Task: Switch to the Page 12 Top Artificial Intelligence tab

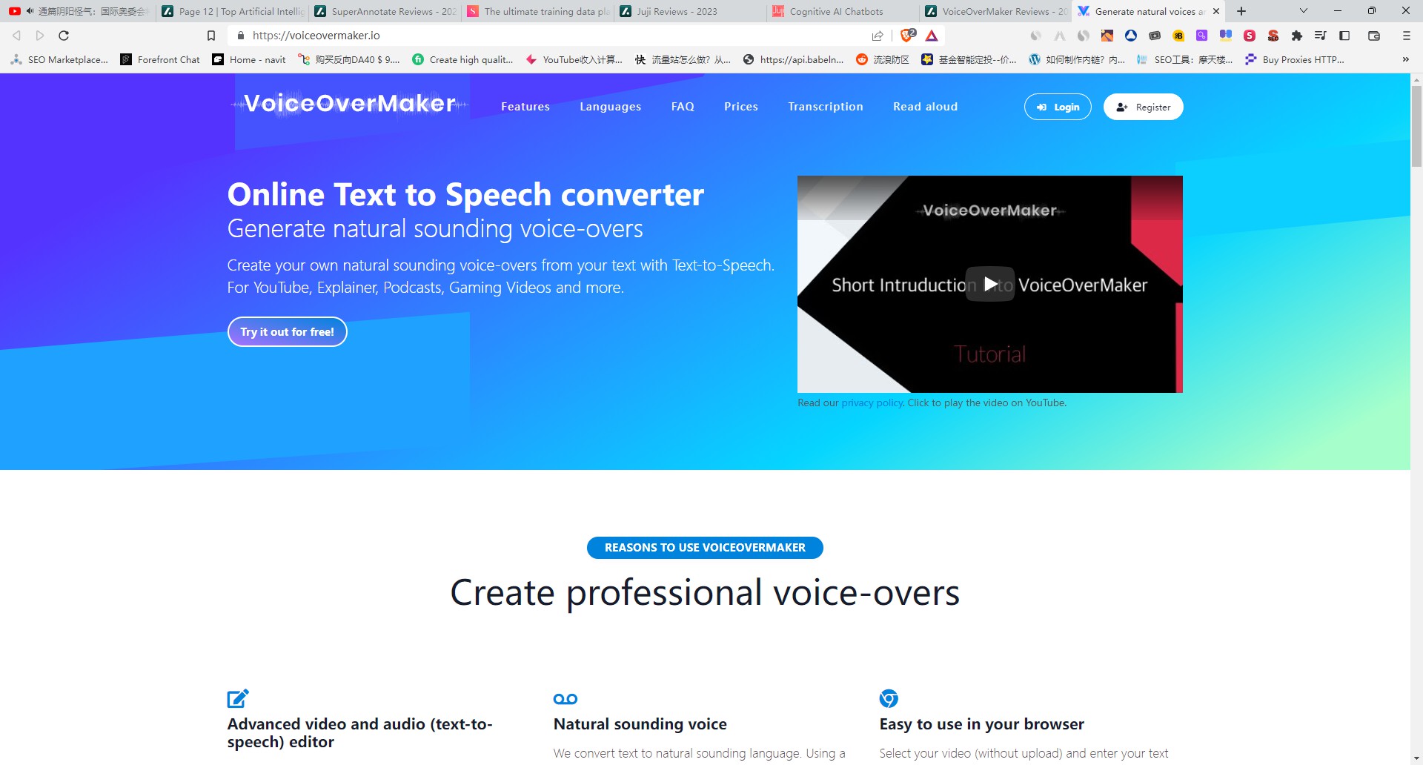Action: [233, 11]
